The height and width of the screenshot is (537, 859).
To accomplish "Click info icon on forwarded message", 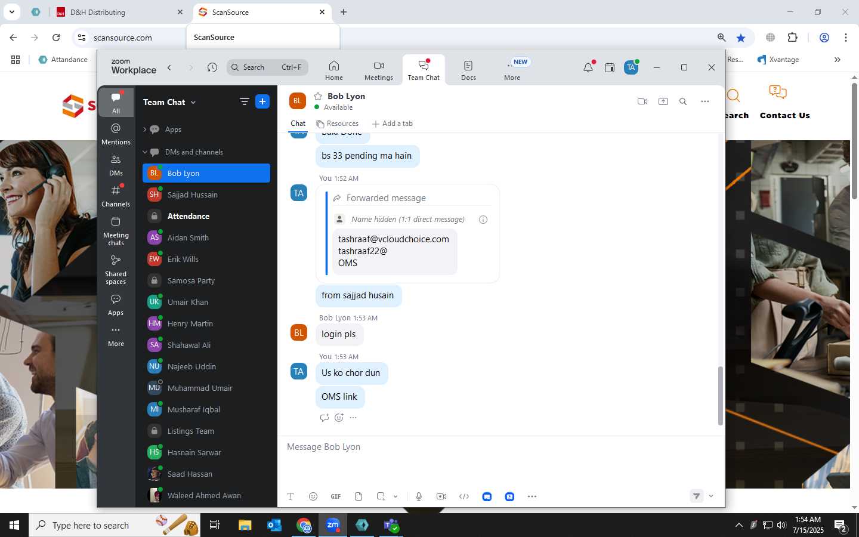I will coord(483,220).
